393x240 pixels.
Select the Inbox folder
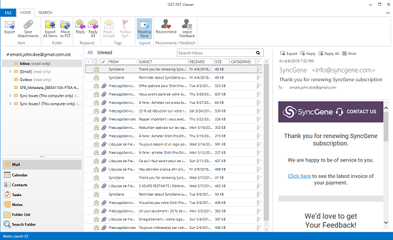pos(42,63)
